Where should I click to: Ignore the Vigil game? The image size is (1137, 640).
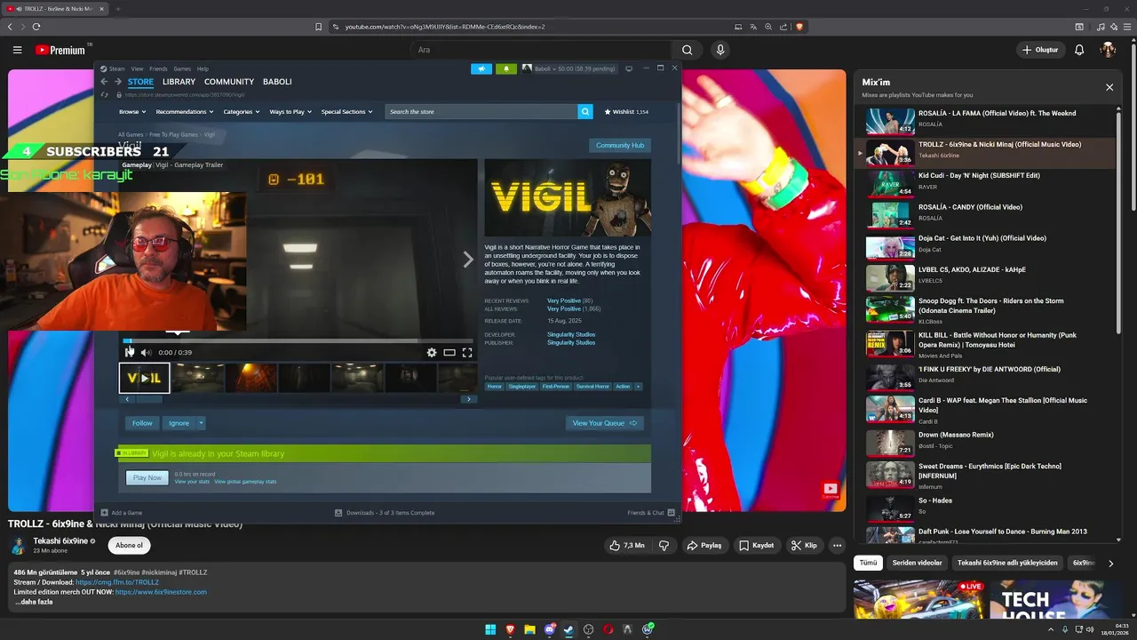[x=179, y=423]
